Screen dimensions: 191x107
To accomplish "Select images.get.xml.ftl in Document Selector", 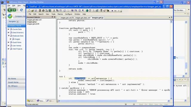I will tap(33, 24).
